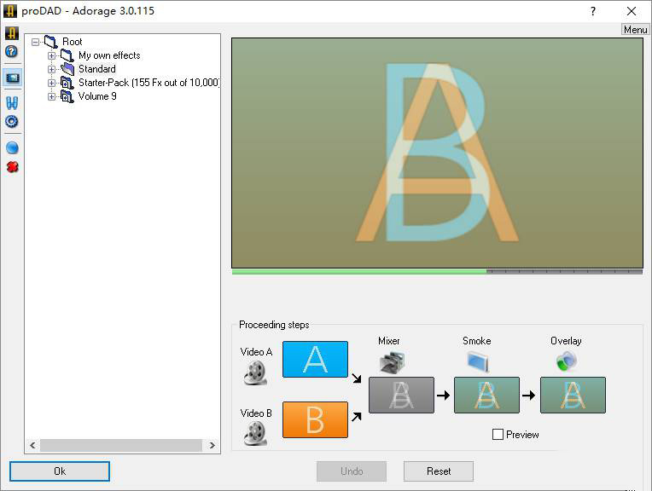Viewport: 652px width, 491px height.
Task: Click the Adorage logo icon in sidebar
Action: [12, 33]
